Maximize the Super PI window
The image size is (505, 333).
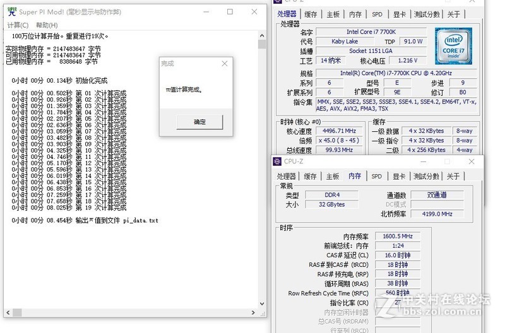(x=230, y=12)
